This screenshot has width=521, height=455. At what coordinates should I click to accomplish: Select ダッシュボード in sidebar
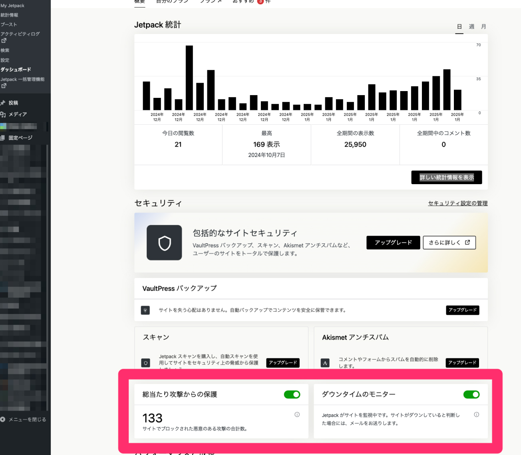pos(16,70)
